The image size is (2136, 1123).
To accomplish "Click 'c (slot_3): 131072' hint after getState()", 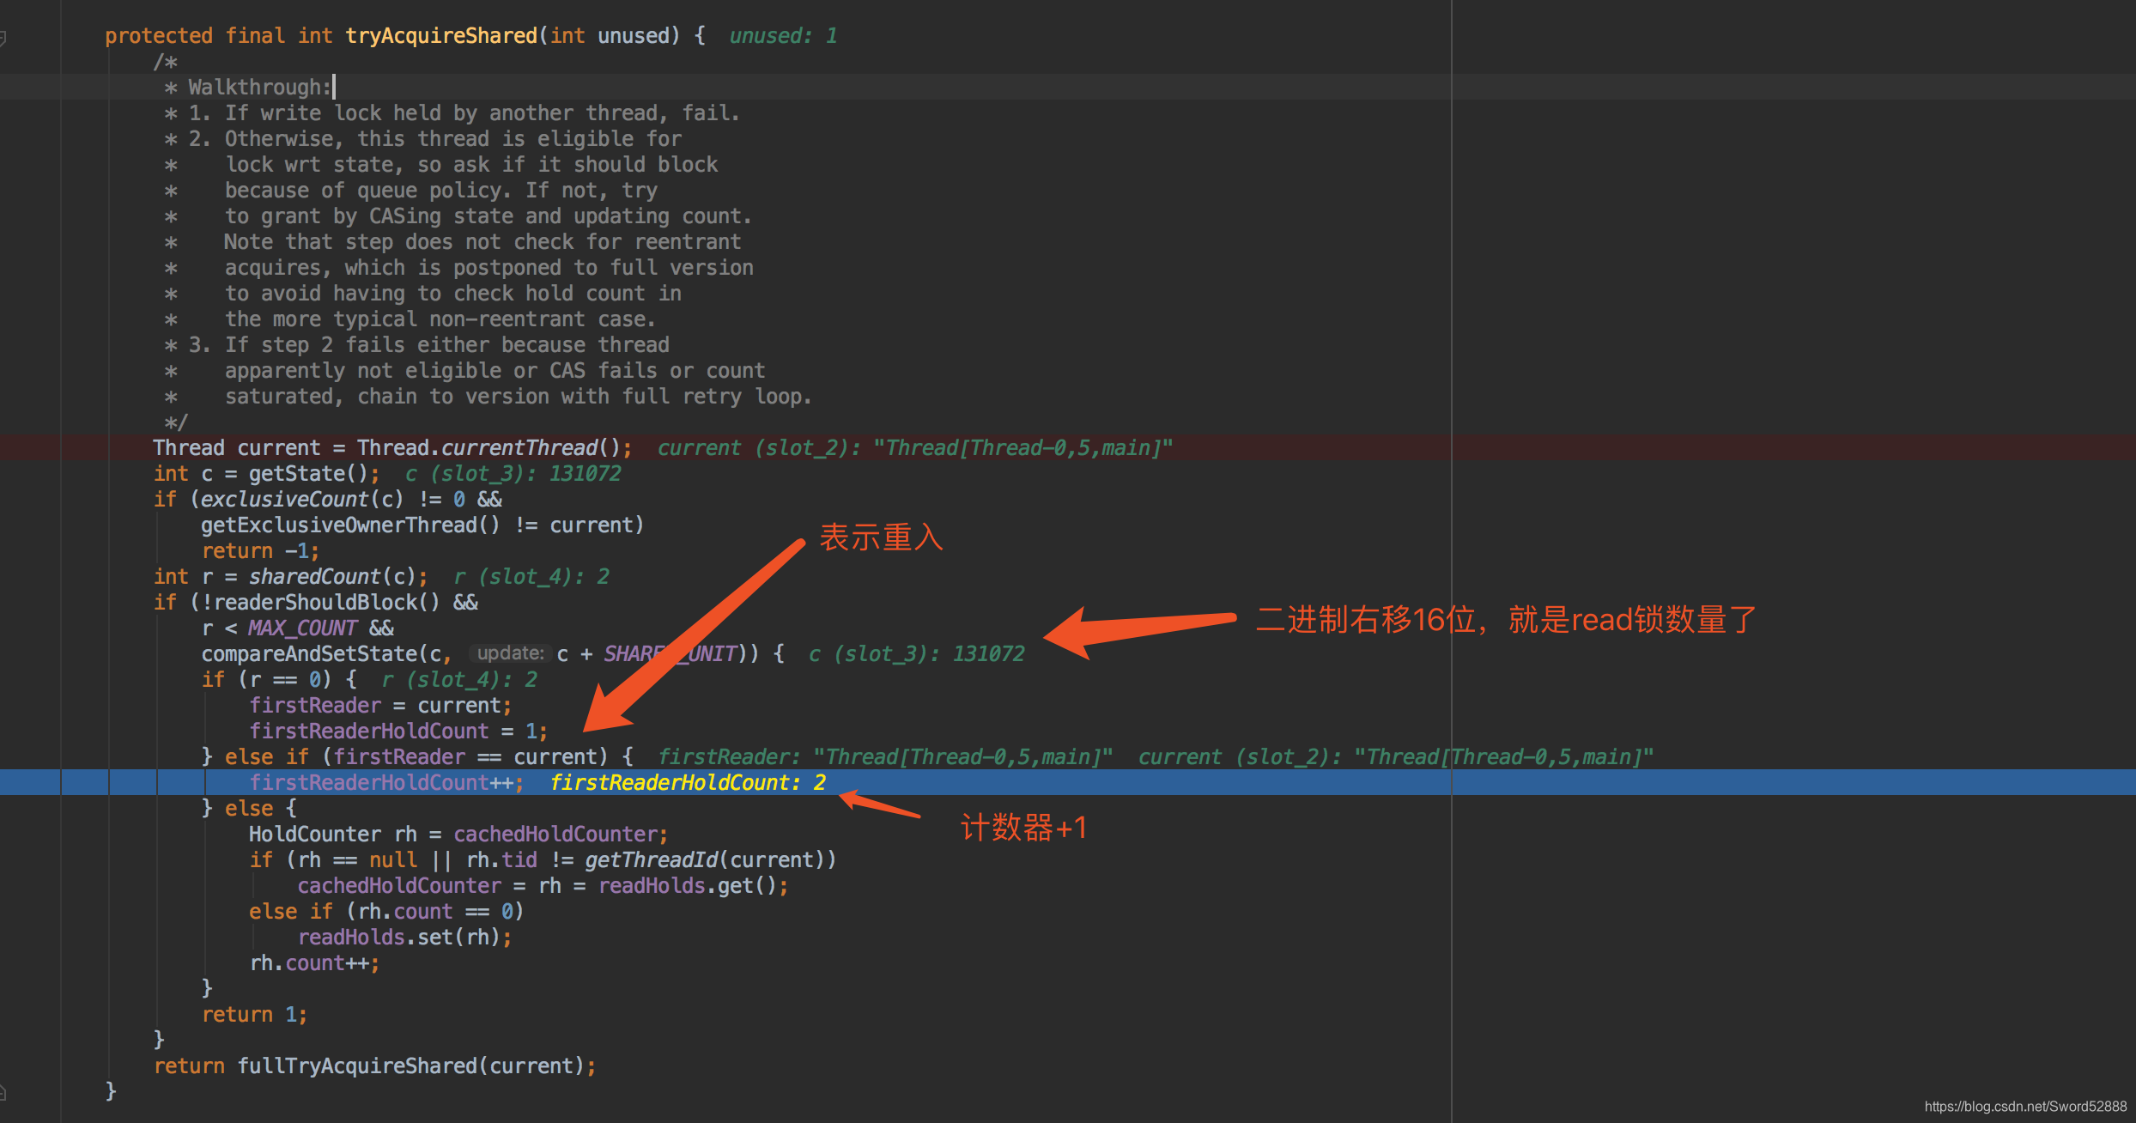I will pyautogui.click(x=513, y=474).
